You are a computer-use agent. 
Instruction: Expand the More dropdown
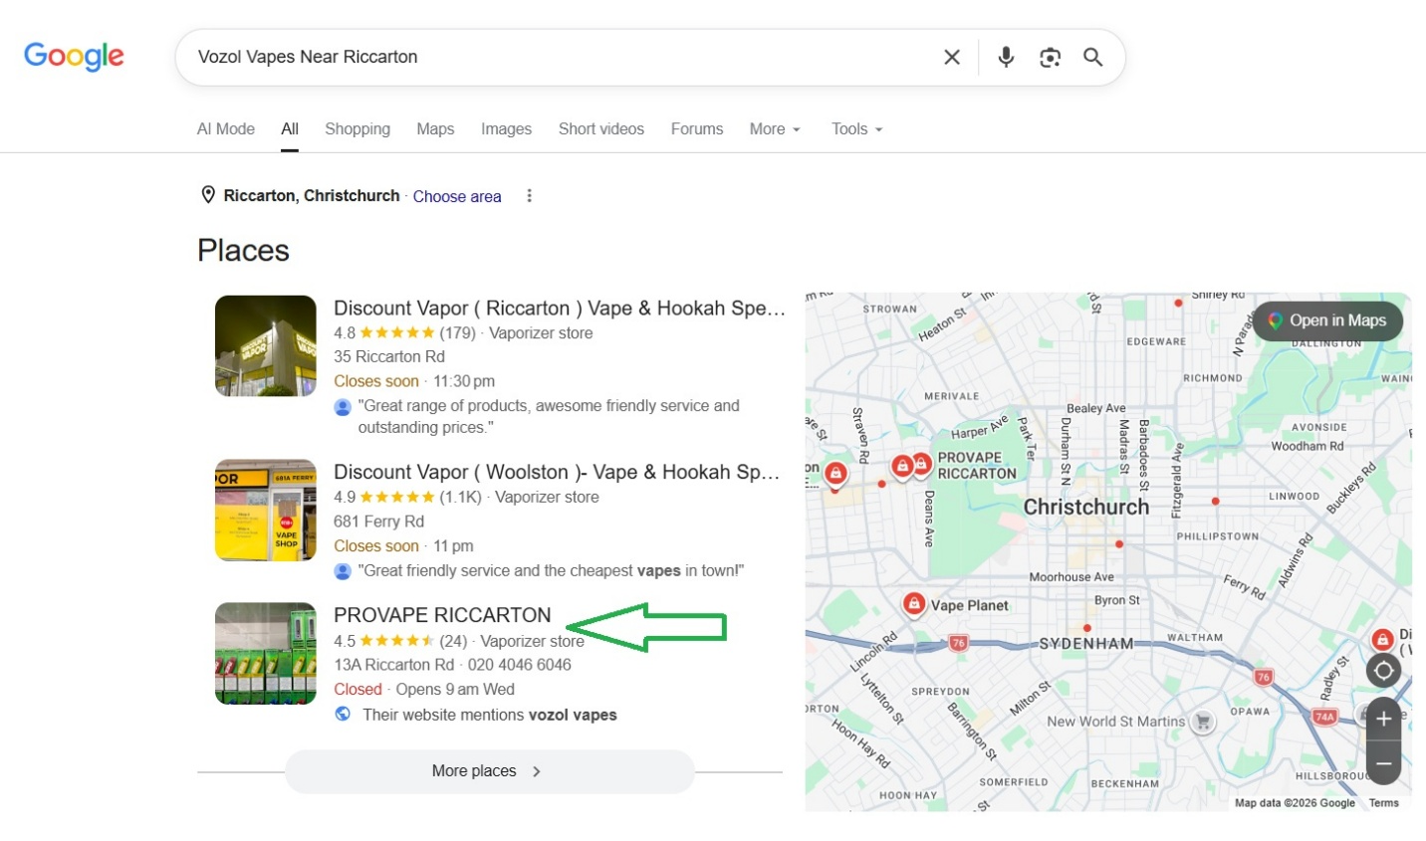[x=775, y=128]
